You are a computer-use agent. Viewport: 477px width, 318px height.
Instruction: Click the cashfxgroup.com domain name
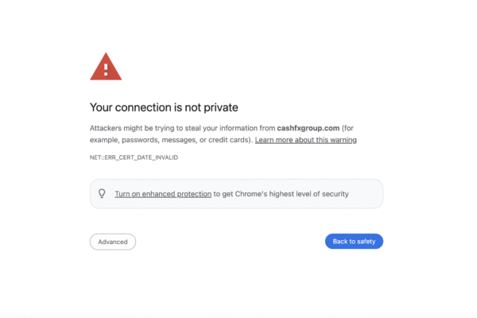[308, 128]
